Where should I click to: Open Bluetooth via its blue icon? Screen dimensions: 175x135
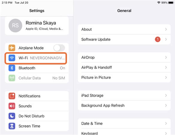click(12, 68)
